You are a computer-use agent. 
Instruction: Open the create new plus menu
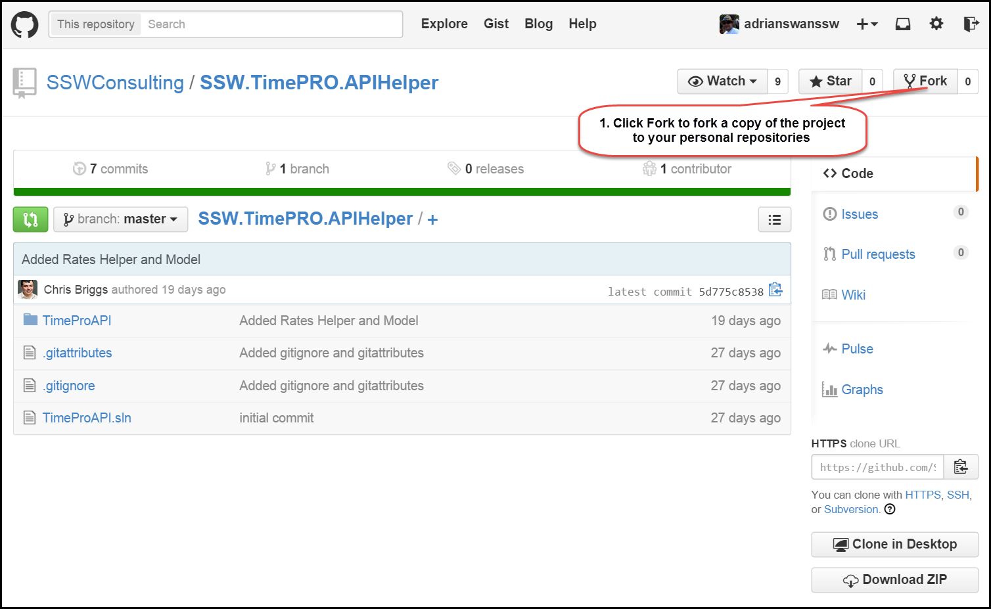click(x=867, y=24)
